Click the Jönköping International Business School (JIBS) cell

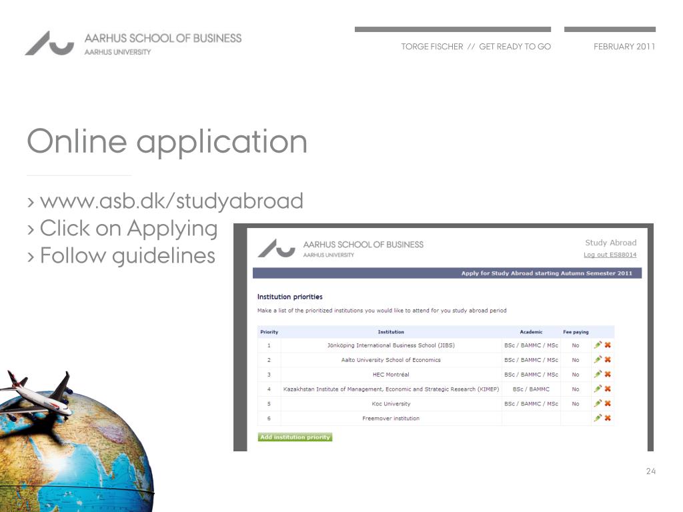(x=391, y=345)
